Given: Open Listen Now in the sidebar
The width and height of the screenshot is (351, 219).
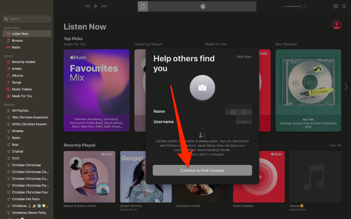Looking at the screenshot, I should [27, 34].
